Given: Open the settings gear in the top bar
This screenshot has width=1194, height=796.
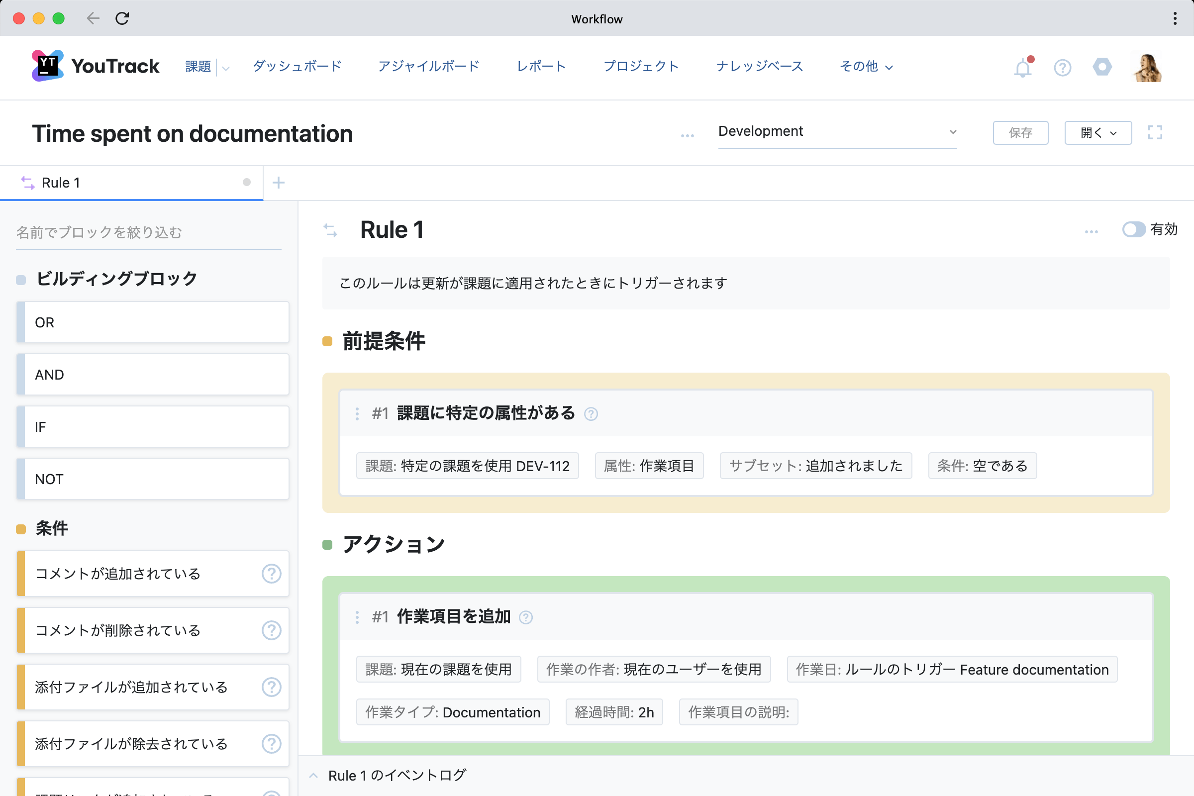Looking at the screenshot, I should tap(1102, 67).
